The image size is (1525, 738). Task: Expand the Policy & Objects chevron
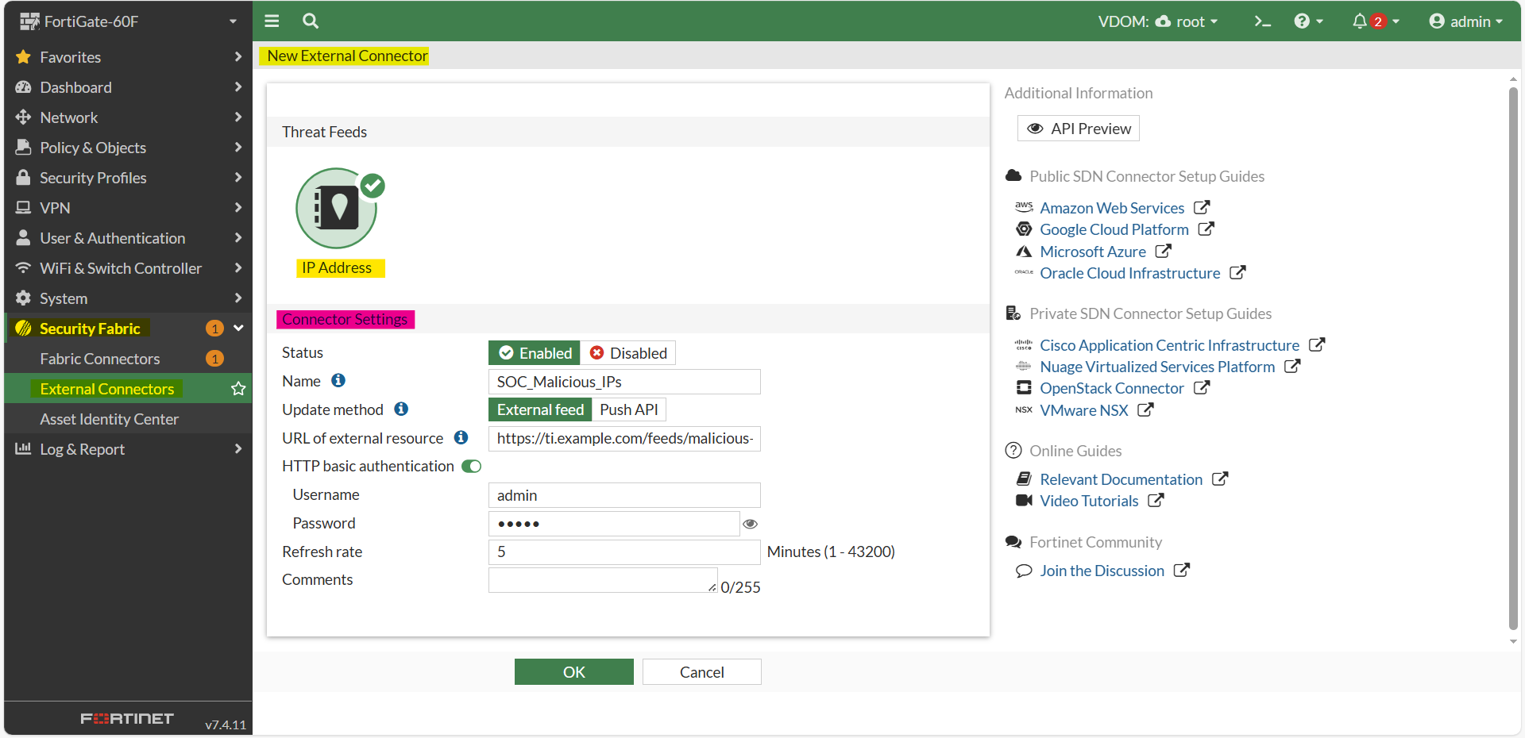point(237,148)
